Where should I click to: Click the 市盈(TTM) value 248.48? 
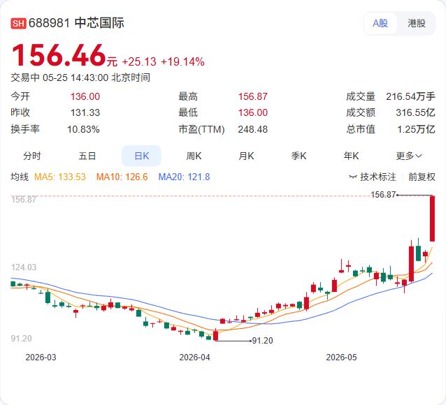tap(252, 130)
